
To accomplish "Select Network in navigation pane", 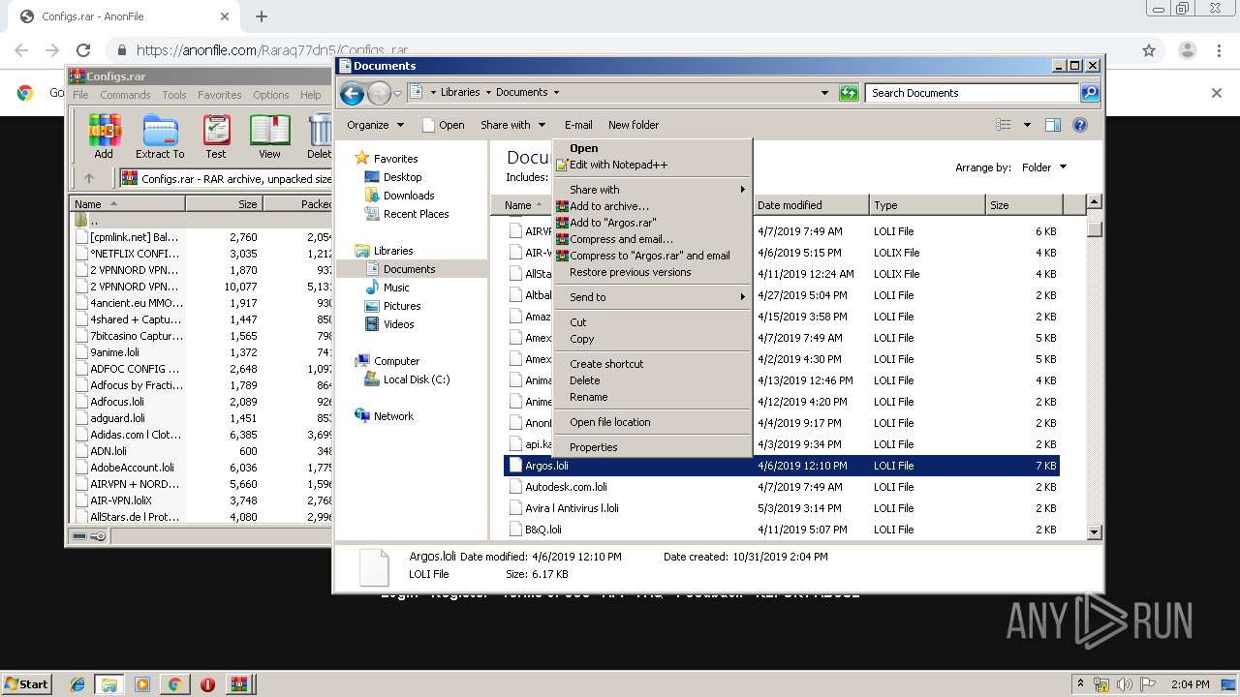I will point(393,416).
